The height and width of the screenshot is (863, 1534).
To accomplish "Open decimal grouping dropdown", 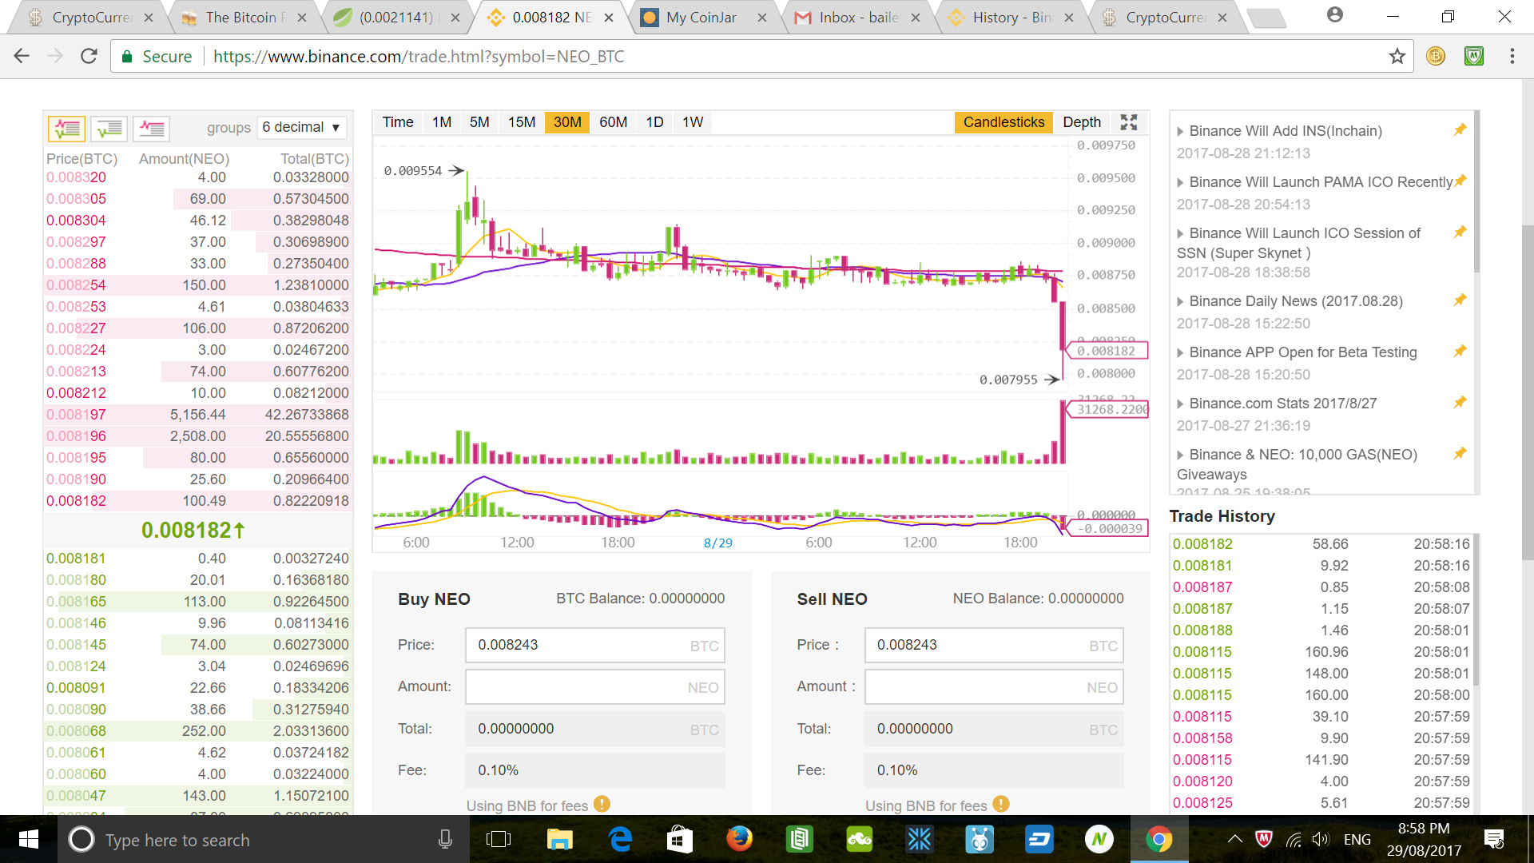I will (302, 127).
